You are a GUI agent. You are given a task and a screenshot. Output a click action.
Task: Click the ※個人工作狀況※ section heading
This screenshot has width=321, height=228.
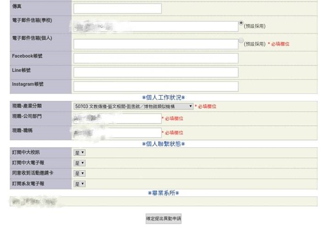coord(163,97)
